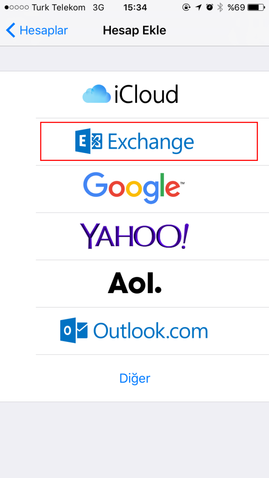The width and height of the screenshot is (269, 478).
Task: Tap the Hesap Ekle title
Action: coord(134,30)
